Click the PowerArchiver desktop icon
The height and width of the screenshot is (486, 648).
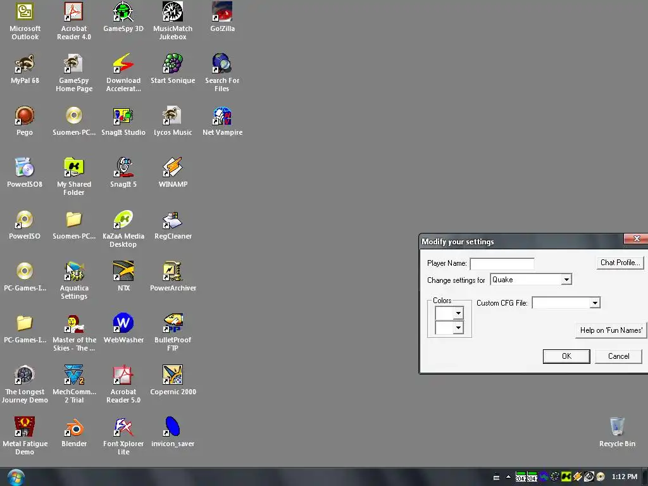pyautogui.click(x=173, y=271)
